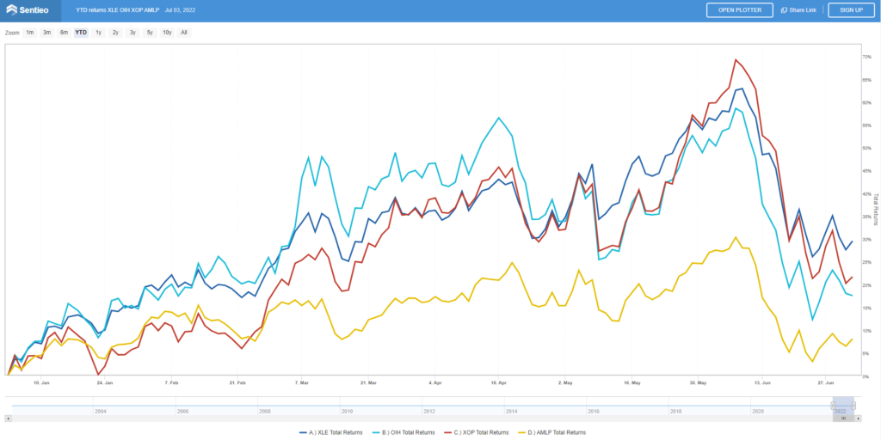Click the 'Zoom' label
881x440 pixels.
[12, 33]
